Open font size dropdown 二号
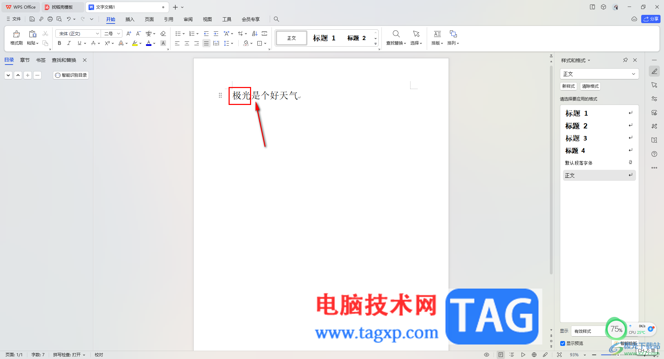 click(118, 33)
